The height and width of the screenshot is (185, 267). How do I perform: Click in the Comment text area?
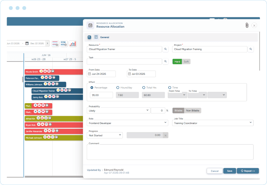(x=170, y=152)
